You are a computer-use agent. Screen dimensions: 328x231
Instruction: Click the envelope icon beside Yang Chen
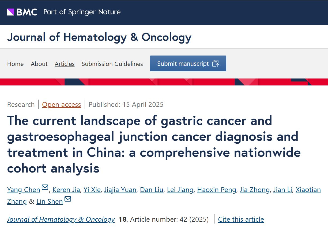45,187
